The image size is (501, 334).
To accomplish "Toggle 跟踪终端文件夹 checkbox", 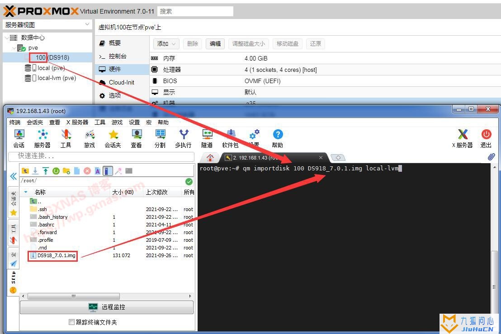I will (x=71, y=322).
